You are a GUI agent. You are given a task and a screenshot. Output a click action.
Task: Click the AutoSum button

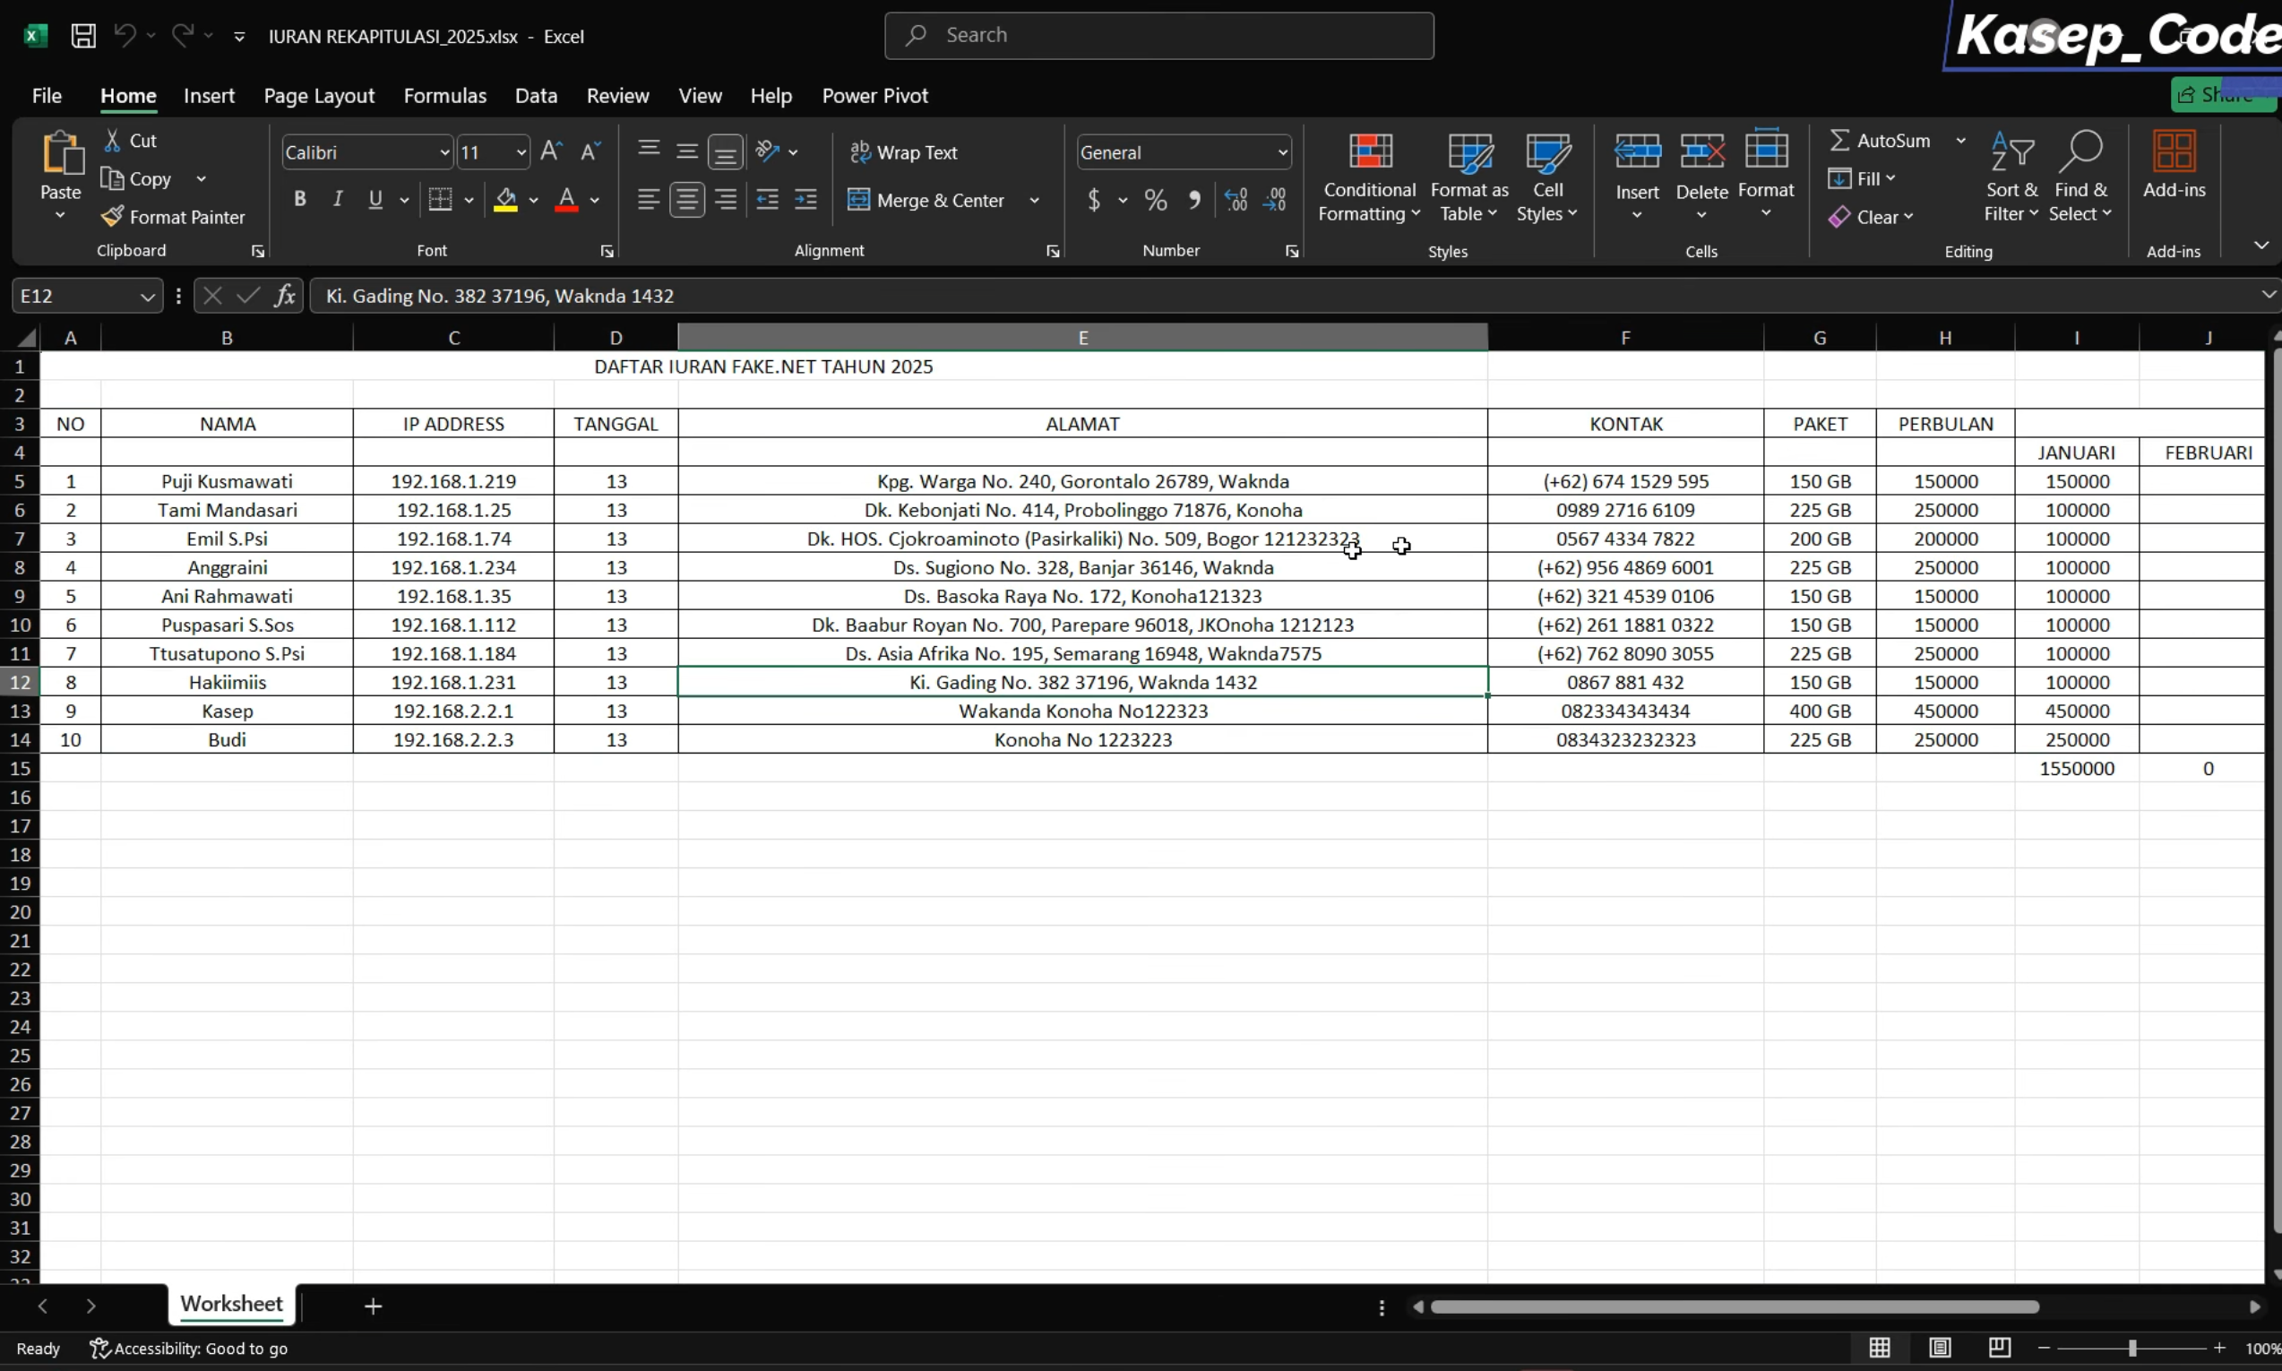1880,141
